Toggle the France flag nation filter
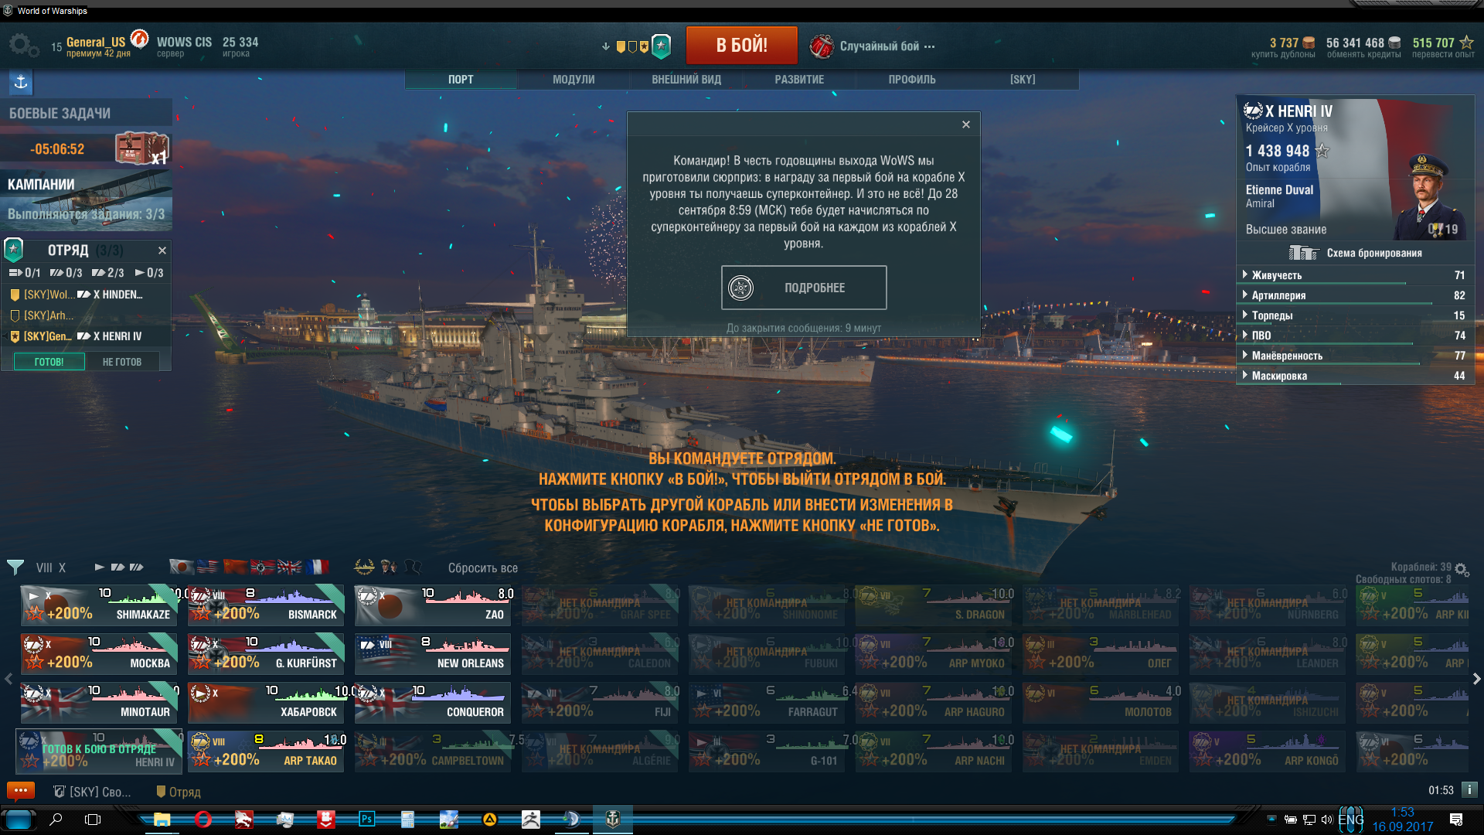This screenshot has width=1484, height=835. [x=317, y=567]
